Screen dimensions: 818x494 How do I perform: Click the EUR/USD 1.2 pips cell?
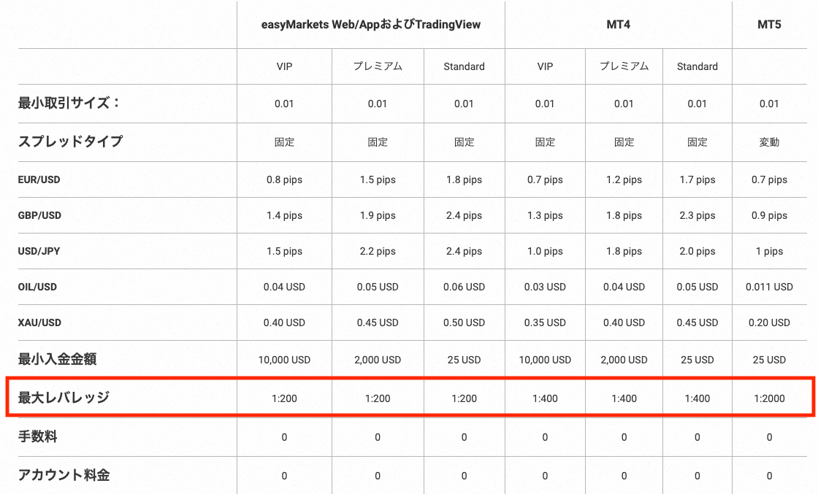coord(624,180)
